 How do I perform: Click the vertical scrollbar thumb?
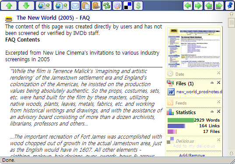tap(231, 23)
